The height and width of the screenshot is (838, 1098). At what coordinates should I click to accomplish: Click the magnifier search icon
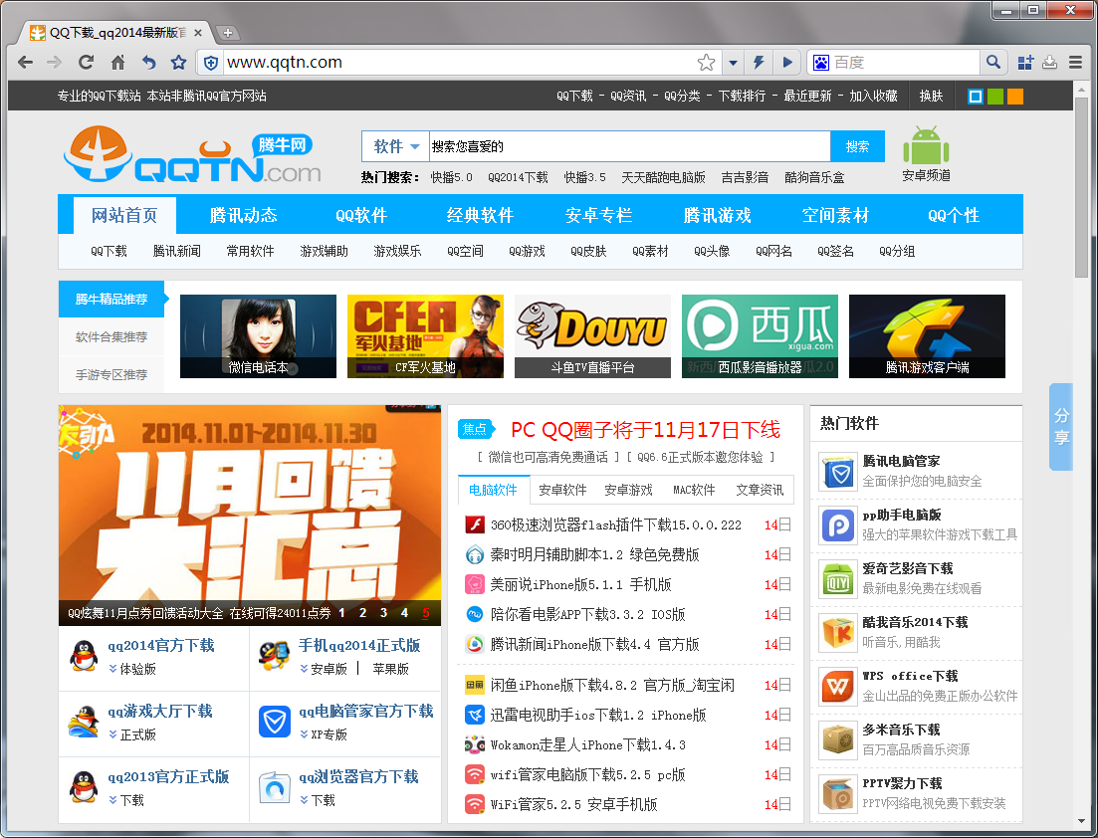(992, 63)
